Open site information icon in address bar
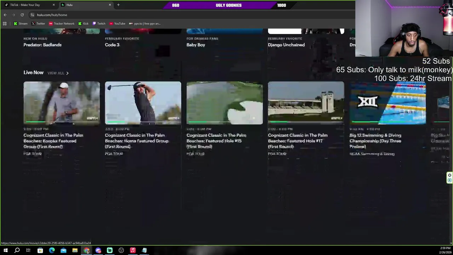Image resolution: width=453 pixels, height=255 pixels. (x=32, y=15)
